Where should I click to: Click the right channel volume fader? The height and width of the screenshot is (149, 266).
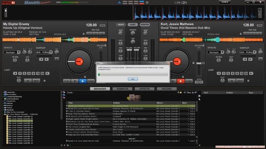[136, 50]
